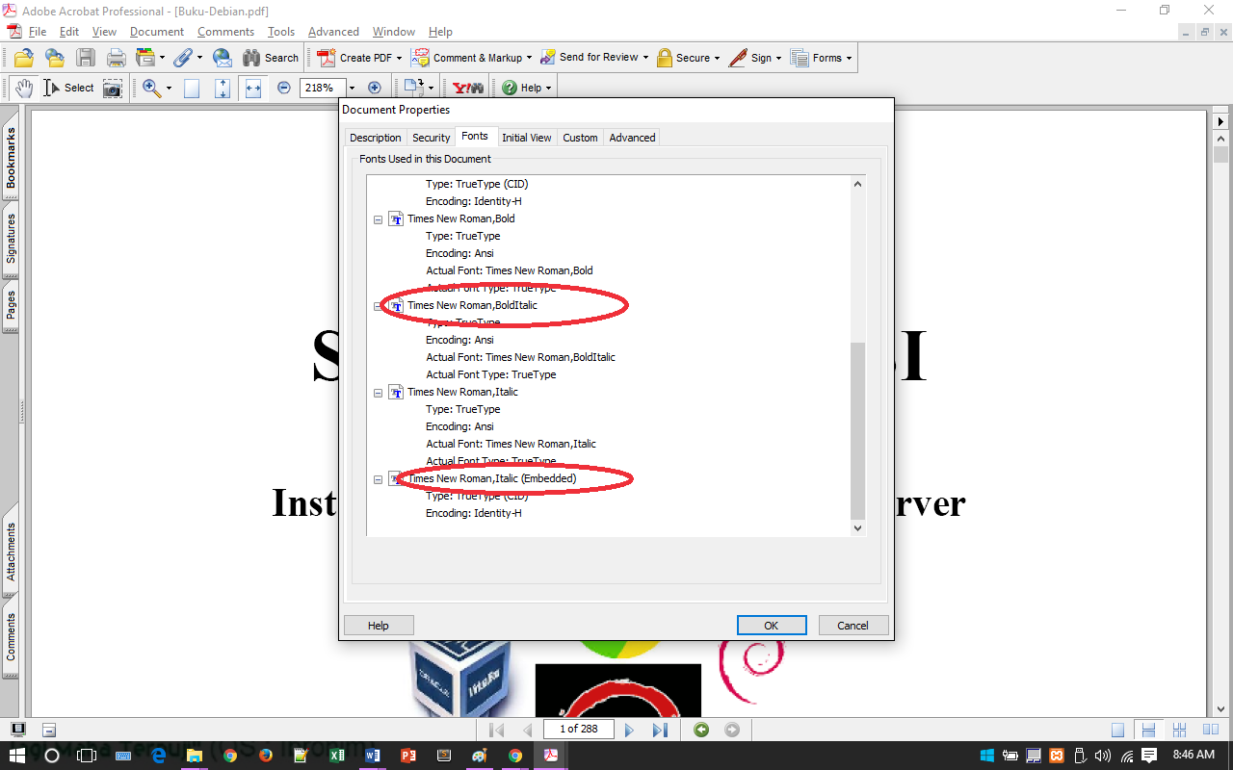Collapse the Times New Roman,BoldItalic font entry

click(x=378, y=305)
